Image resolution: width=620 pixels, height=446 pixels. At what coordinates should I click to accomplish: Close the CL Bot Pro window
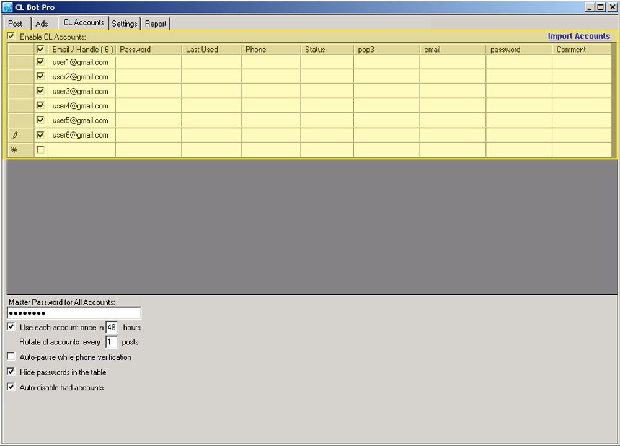click(x=612, y=7)
